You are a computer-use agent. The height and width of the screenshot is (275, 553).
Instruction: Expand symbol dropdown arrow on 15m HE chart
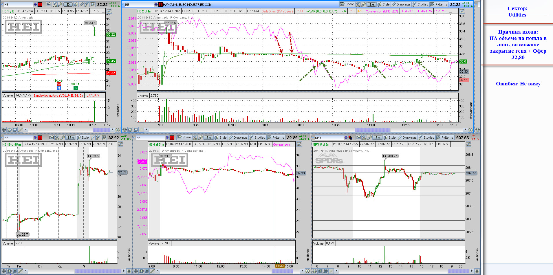pos(35,138)
